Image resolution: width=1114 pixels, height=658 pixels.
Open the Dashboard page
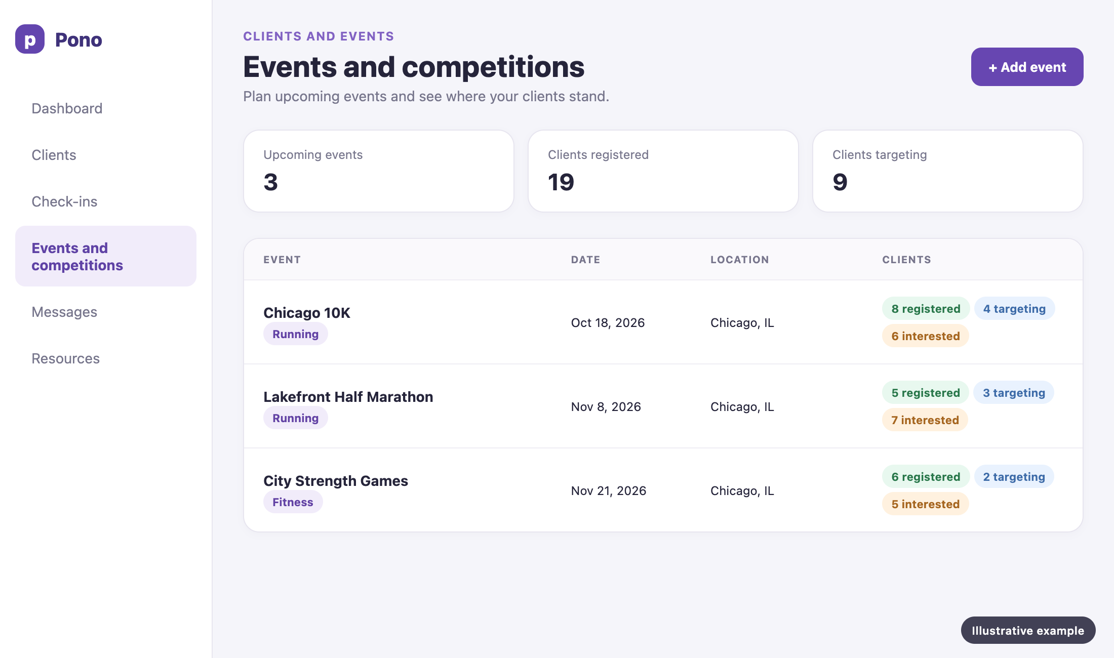coord(106,108)
